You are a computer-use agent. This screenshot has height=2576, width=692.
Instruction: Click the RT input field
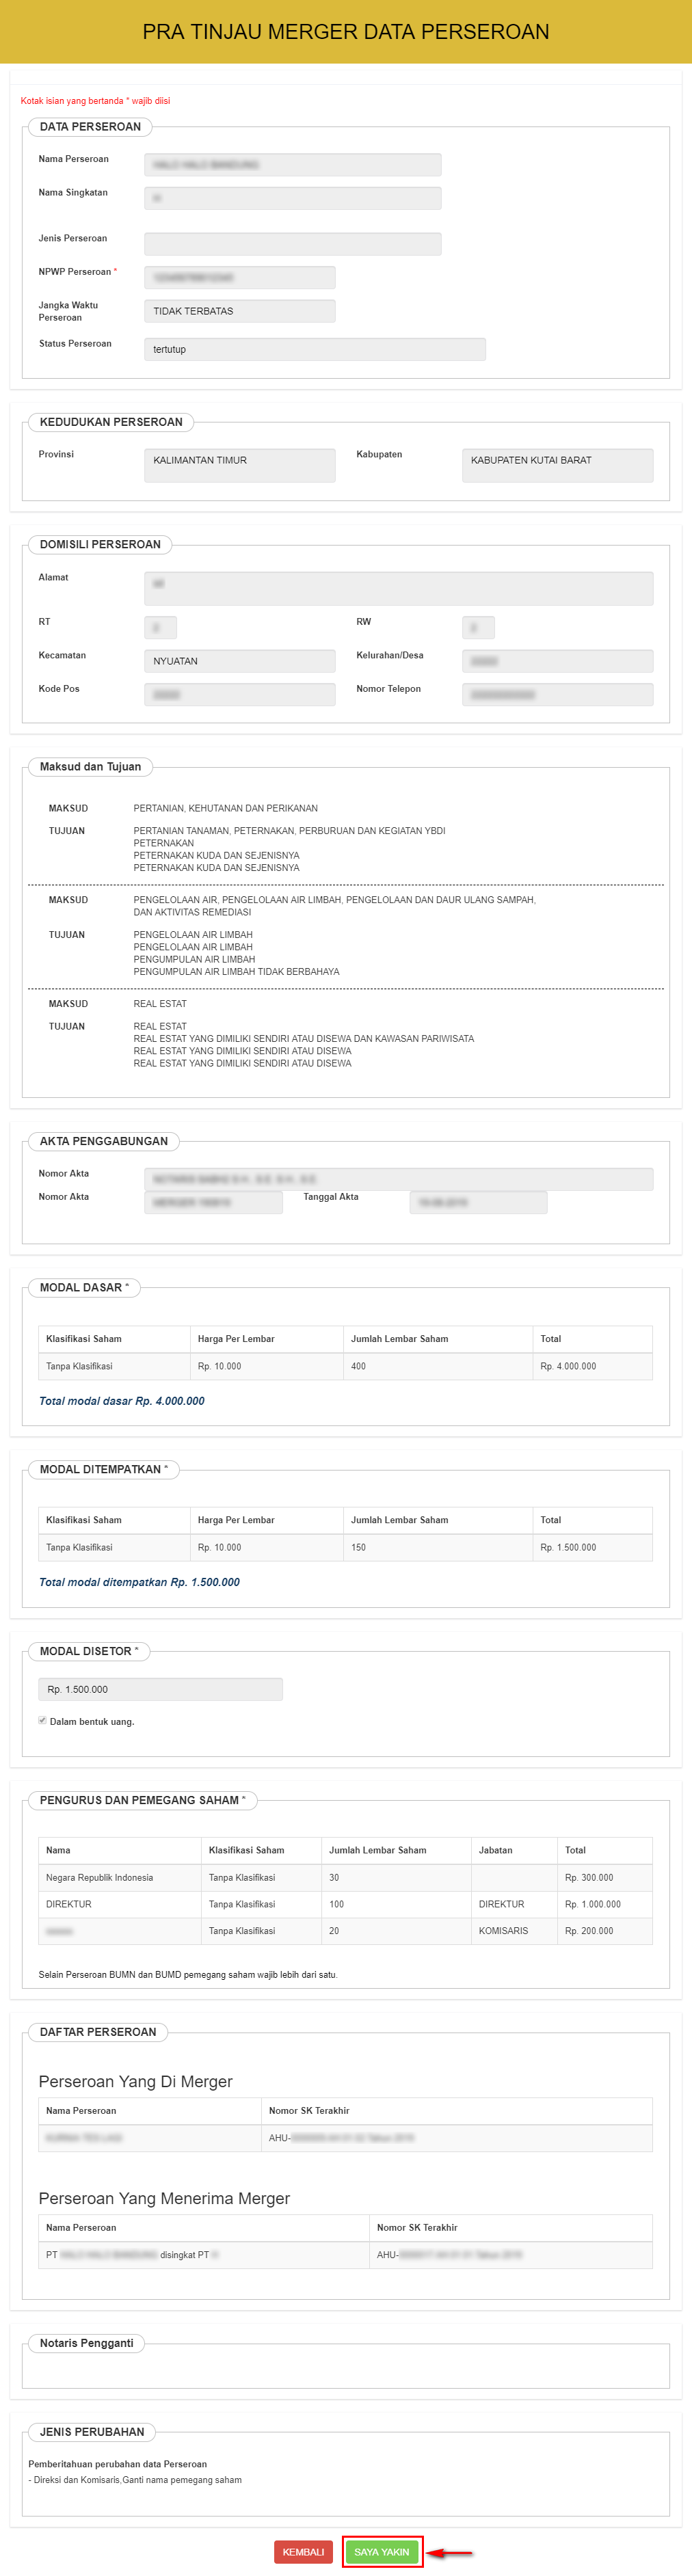(160, 627)
